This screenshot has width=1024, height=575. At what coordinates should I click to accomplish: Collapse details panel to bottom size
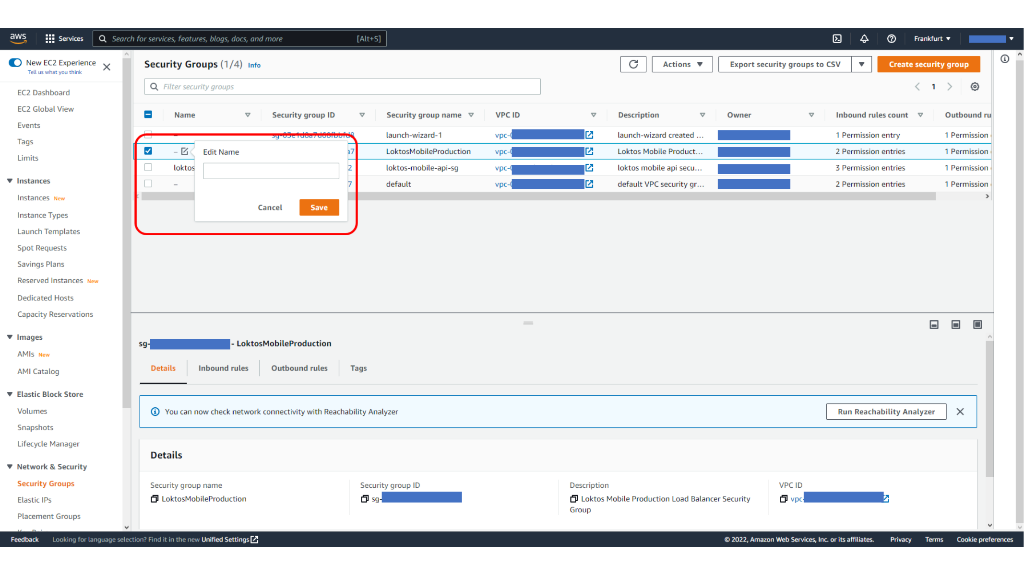tap(934, 325)
